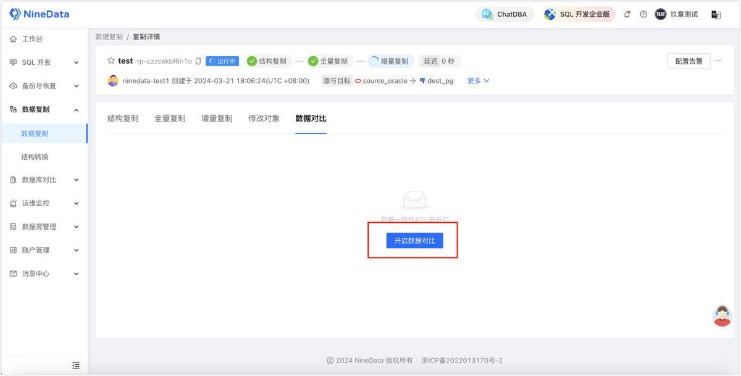Switch to the 增量复制 tab
This screenshot has width=741, height=376.
pyautogui.click(x=217, y=118)
